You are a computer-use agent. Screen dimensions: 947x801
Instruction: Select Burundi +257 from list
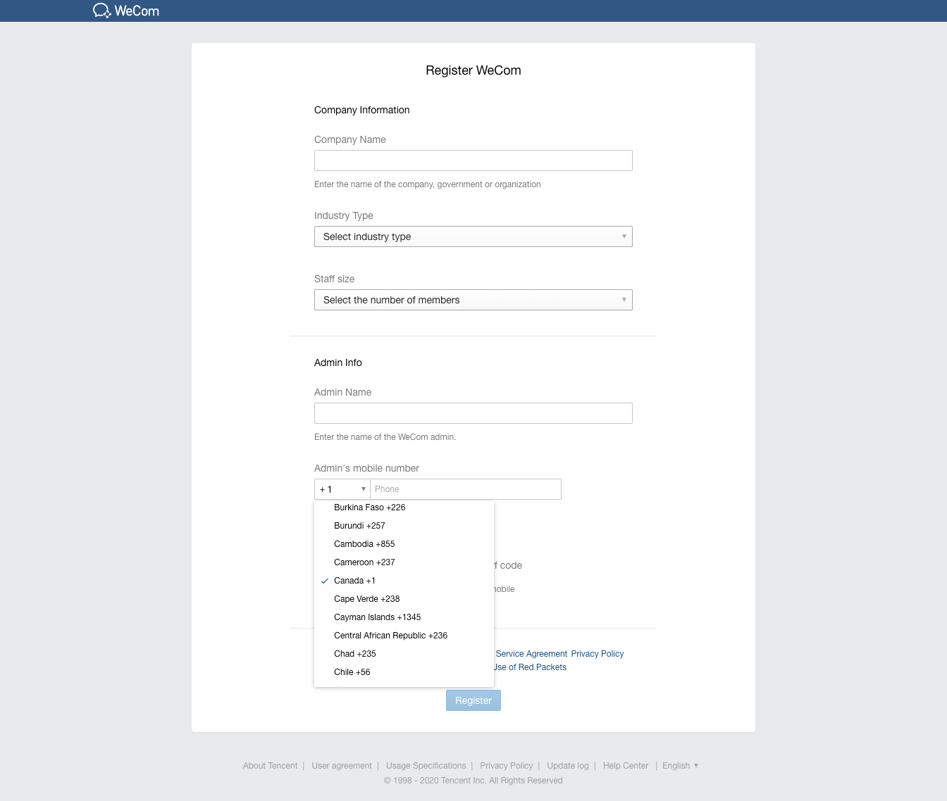[x=404, y=526]
